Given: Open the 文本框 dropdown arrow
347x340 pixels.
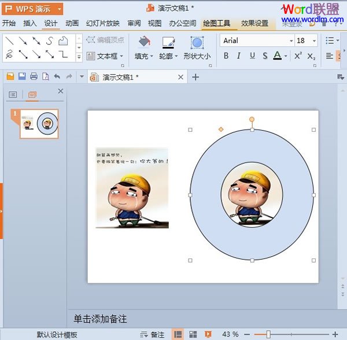Looking at the screenshot, I should [x=121, y=56].
